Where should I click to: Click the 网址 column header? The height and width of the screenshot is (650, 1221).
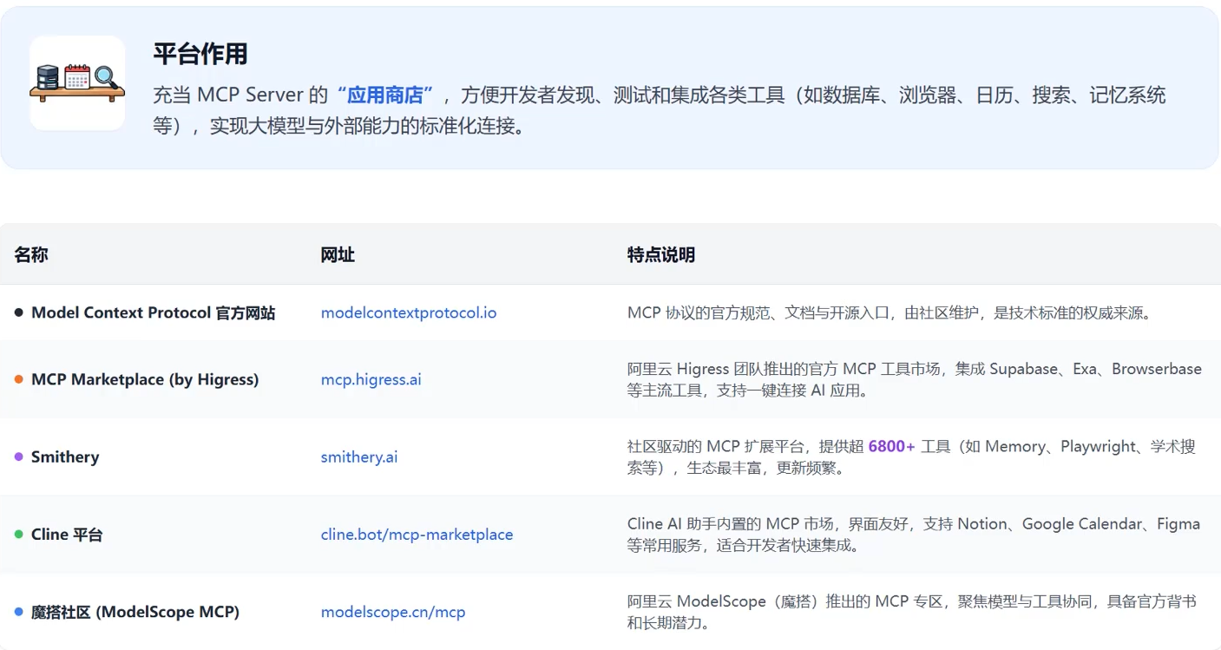tap(338, 254)
